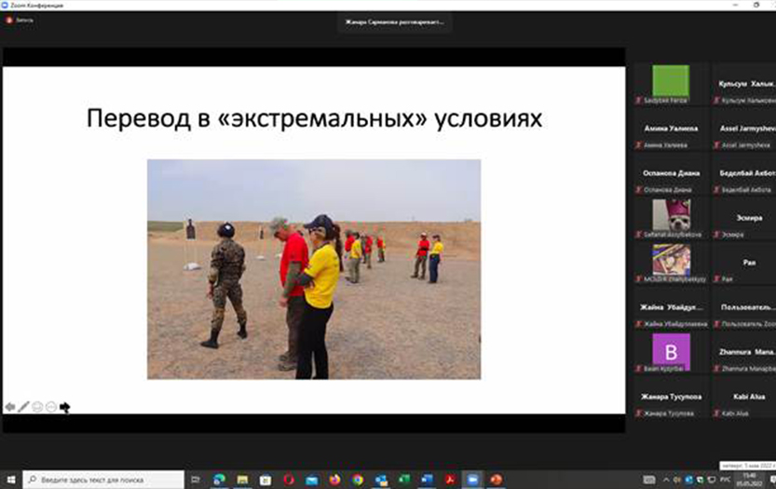The height and width of the screenshot is (489, 776).
Task: Select the pen annotation tool on slide
Action: coord(23,407)
